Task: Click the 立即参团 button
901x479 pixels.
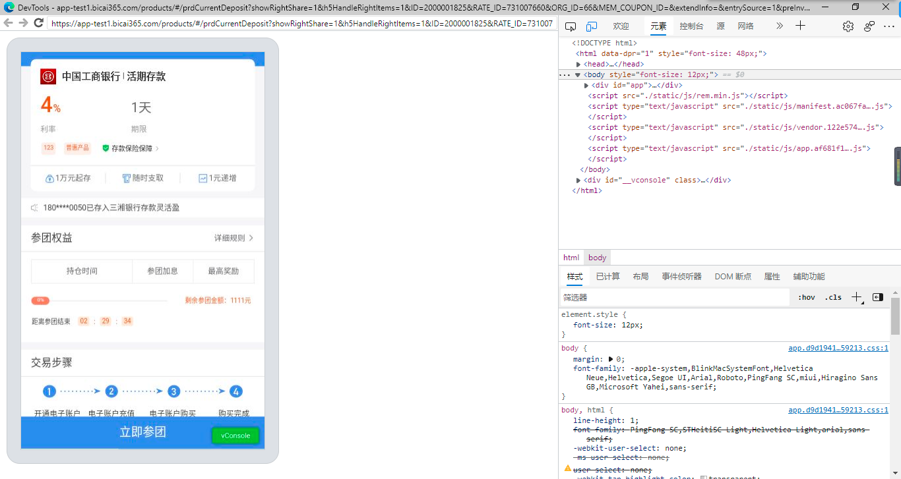Action: [142, 432]
